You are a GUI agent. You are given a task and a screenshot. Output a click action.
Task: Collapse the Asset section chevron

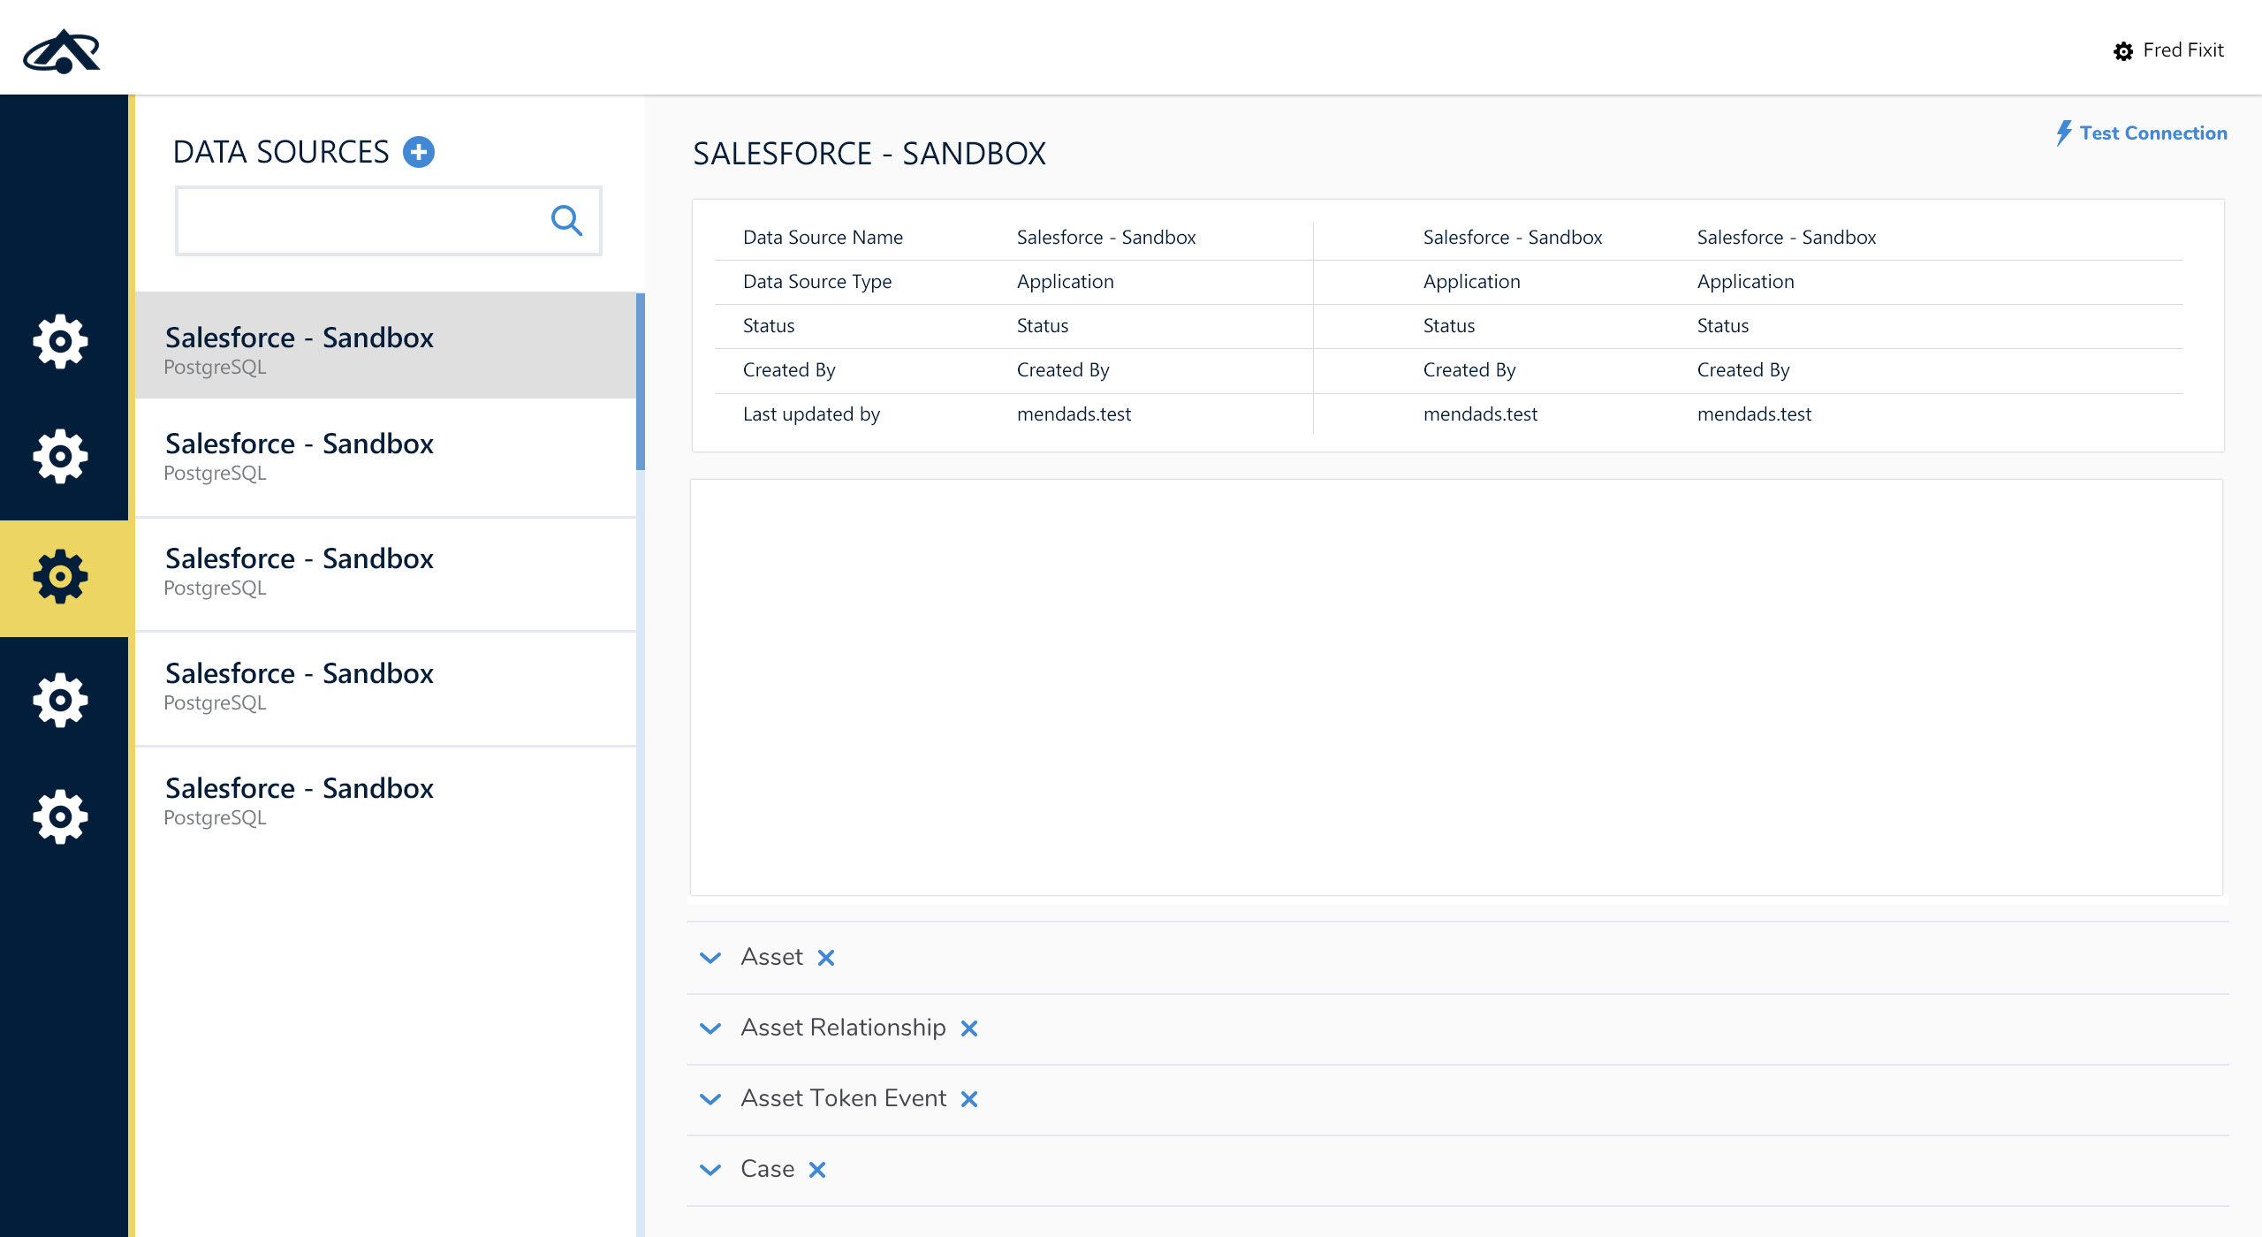710,958
